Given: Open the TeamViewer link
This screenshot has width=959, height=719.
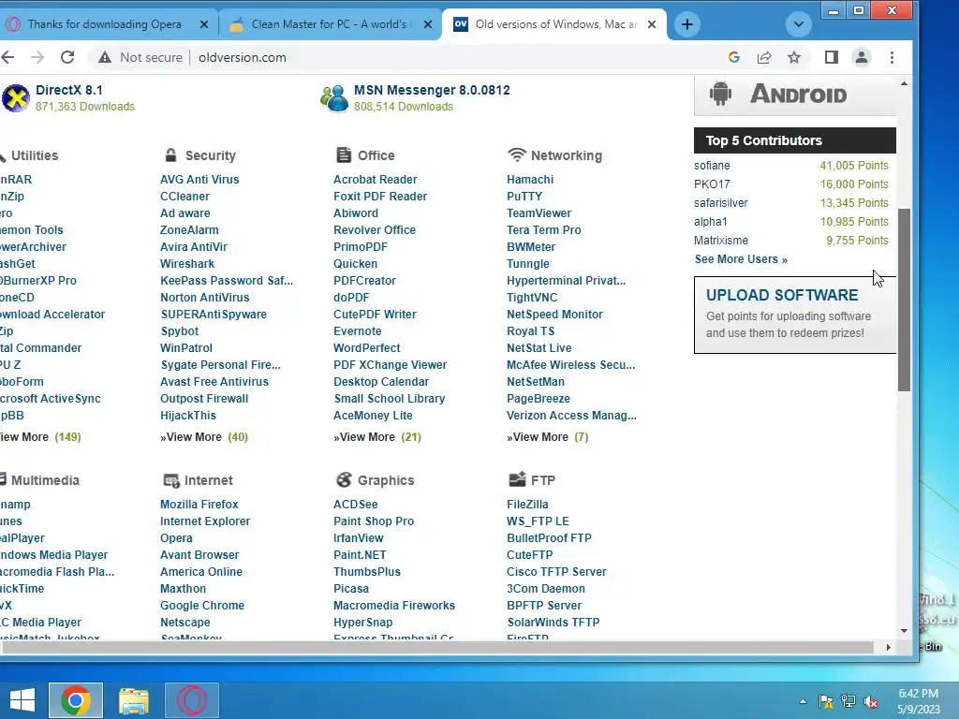Looking at the screenshot, I should [x=539, y=213].
